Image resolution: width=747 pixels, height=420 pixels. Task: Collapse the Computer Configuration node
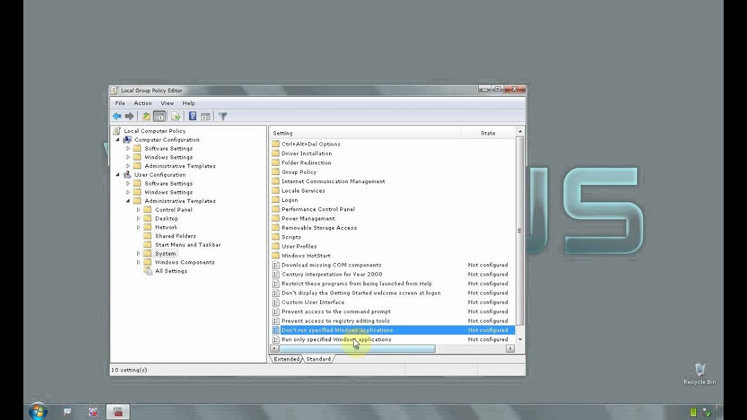tap(117, 140)
